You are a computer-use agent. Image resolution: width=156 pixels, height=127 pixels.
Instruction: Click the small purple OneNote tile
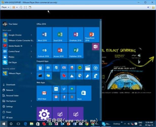coord(96,46)
